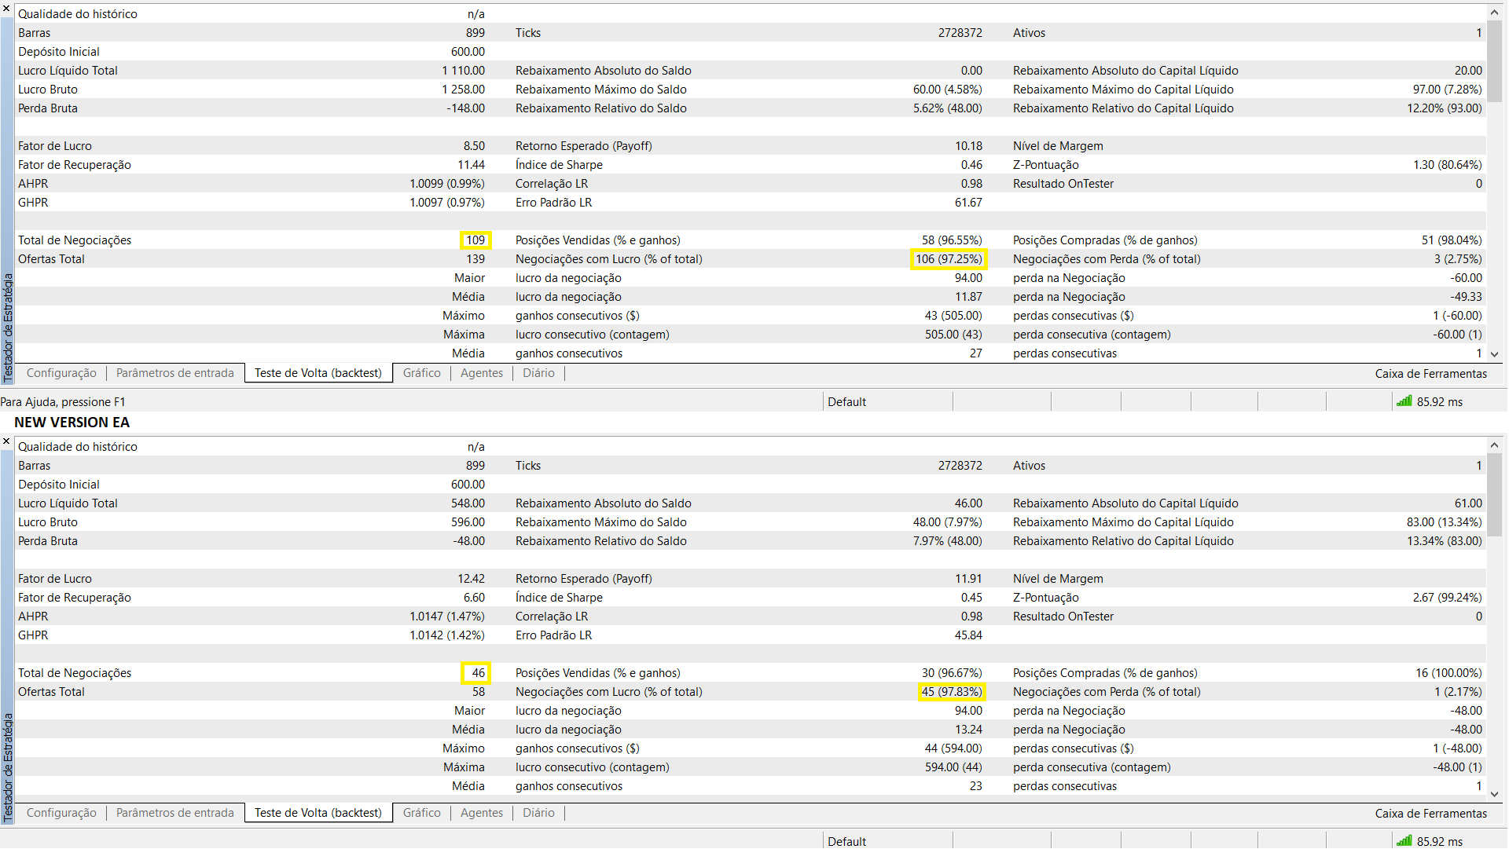Click connection signal bars icon in upper status bar
Viewport: 1509px width, 849px height.
(x=1404, y=401)
